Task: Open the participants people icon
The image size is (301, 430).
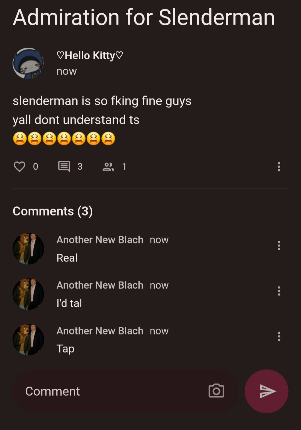Action: [x=108, y=167]
